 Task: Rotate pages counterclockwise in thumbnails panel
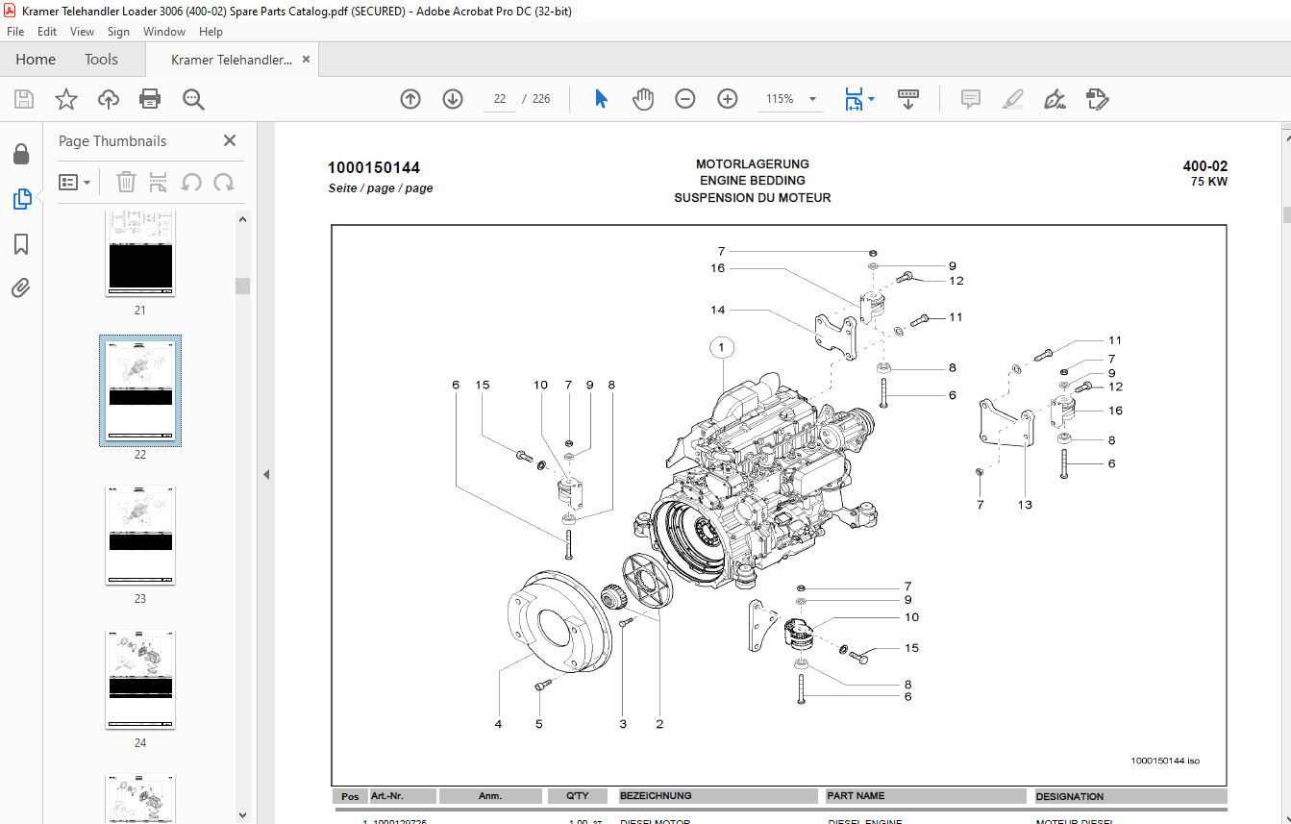coord(191,182)
